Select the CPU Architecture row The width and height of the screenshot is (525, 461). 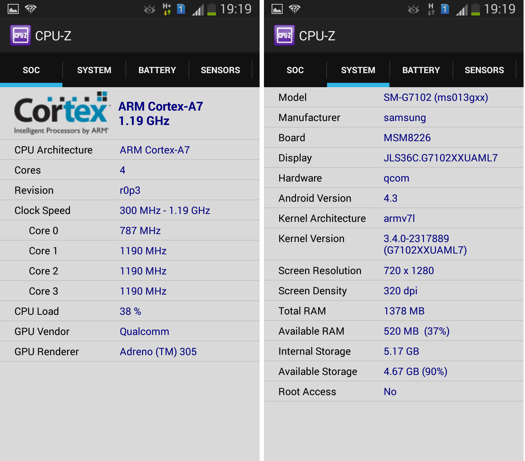pos(130,150)
